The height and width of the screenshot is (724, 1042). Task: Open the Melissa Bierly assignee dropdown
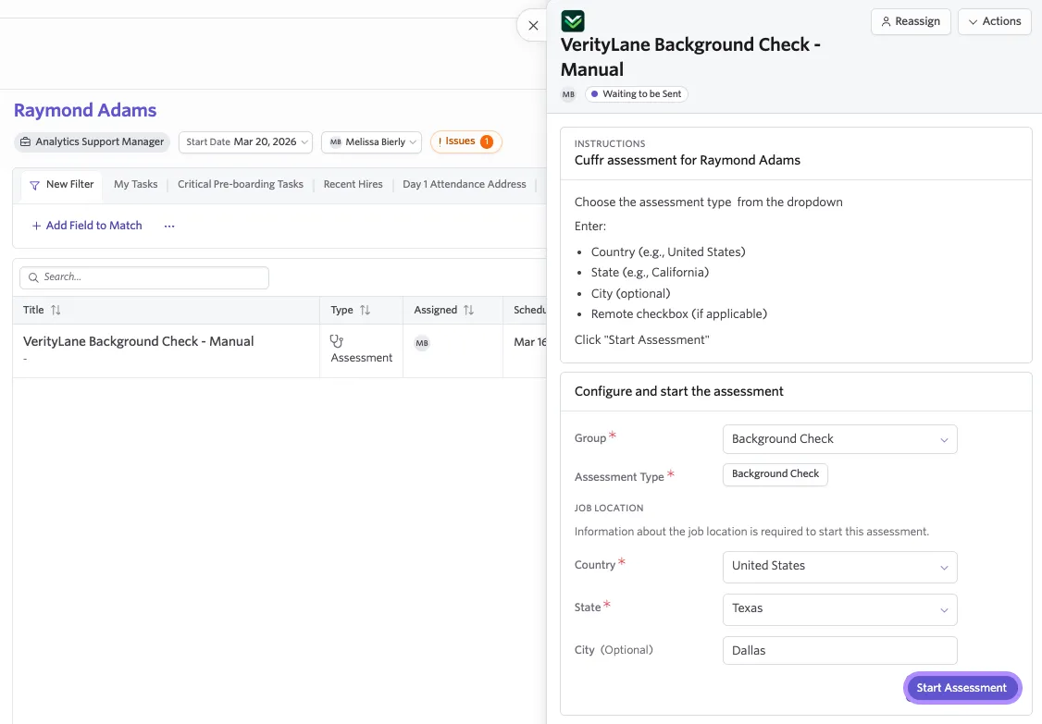pyautogui.click(x=371, y=142)
